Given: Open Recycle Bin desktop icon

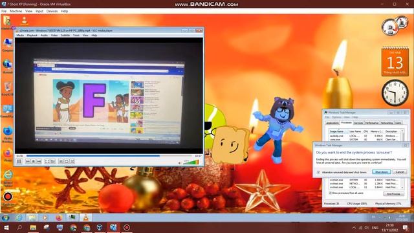Looking at the screenshot, I should click(x=7, y=88).
